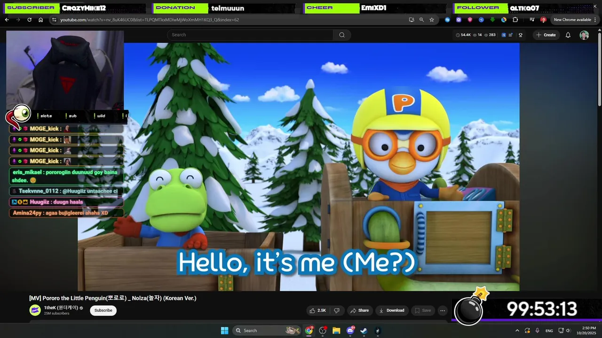Viewport: 602px width, 338px height.
Task: Click the !sub command in overlay
Action: 71,116
